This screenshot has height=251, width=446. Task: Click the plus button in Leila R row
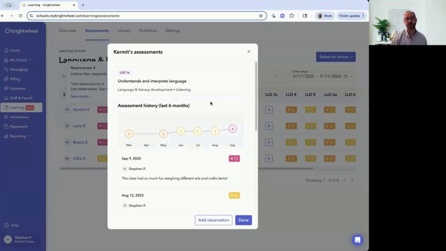[x=269, y=126]
